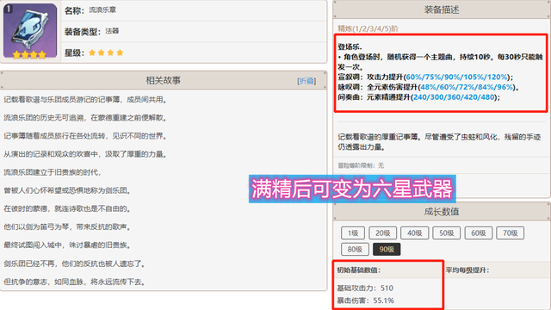Click elemental damage values 48%/60%/72%/84%/96%
The height and width of the screenshot is (310, 551).
467,87
